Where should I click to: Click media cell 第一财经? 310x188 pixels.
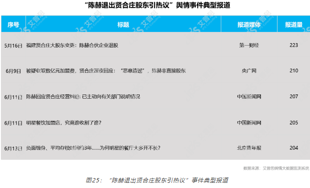249,45
